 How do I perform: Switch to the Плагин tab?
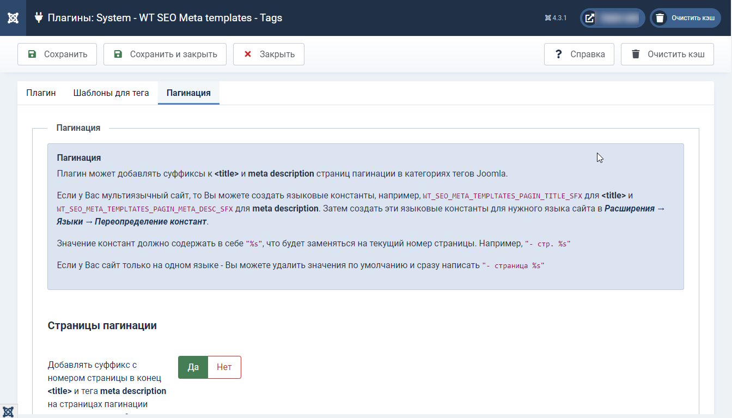[41, 93]
